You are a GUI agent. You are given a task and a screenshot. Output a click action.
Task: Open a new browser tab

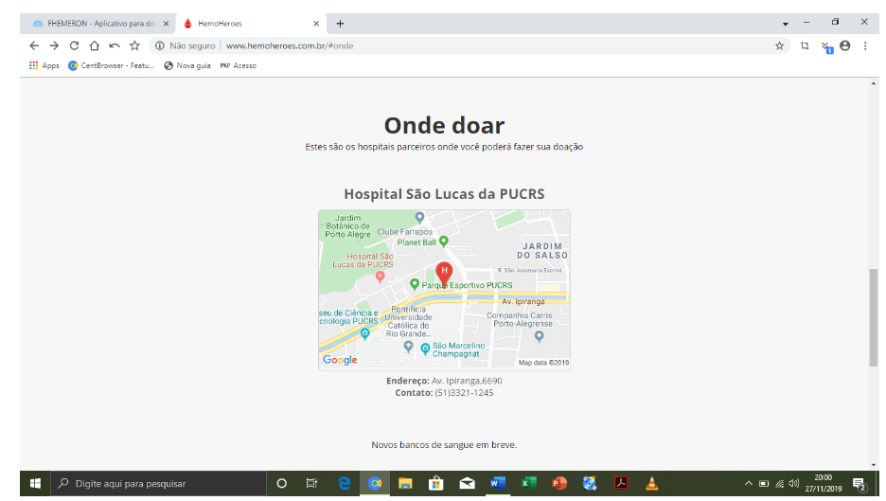[x=340, y=24]
